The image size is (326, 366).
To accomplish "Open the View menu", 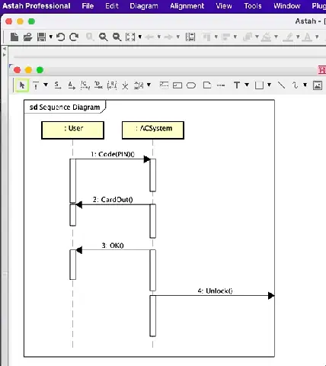I will tap(224, 6).
